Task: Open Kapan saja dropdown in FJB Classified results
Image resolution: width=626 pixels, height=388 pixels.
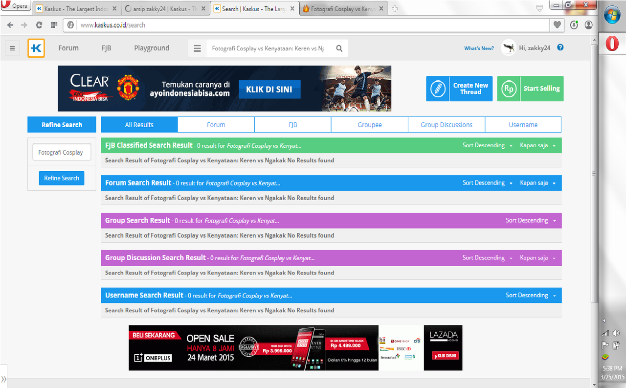Action: click(x=537, y=145)
